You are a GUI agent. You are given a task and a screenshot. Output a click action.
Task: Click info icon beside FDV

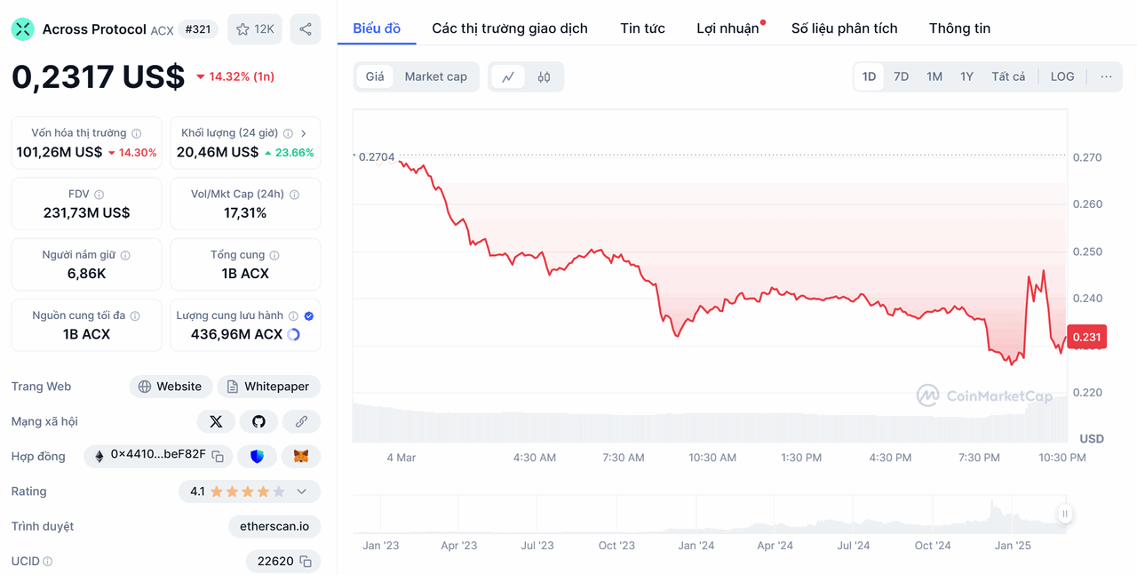pyautogui.click(x=99, y=195)
